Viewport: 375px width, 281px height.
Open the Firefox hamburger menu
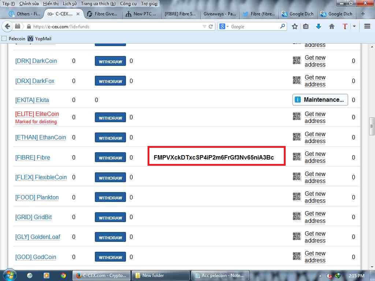point(367,26)
